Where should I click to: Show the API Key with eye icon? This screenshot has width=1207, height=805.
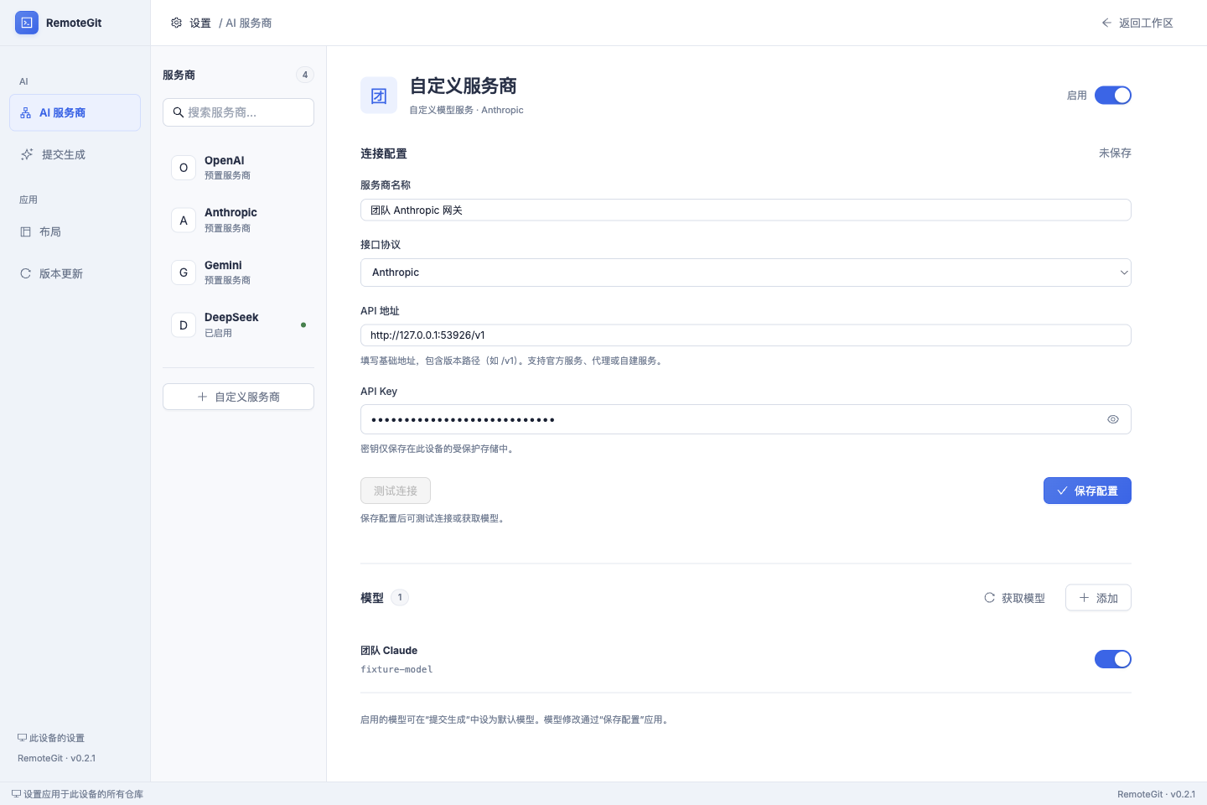click(x=1113, y=419)
